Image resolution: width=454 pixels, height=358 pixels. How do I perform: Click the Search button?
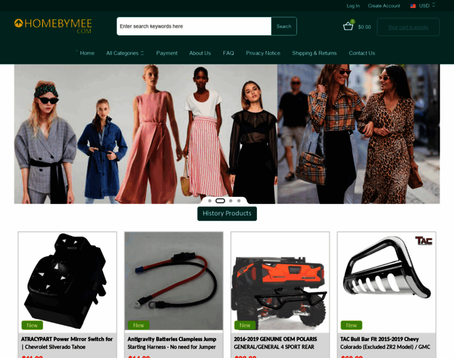point(284,26)
